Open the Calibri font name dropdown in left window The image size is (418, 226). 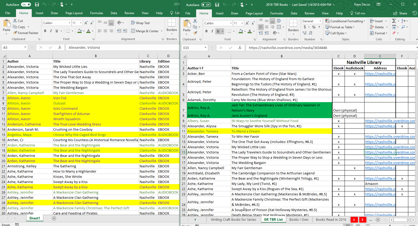(x=69, y=23)
